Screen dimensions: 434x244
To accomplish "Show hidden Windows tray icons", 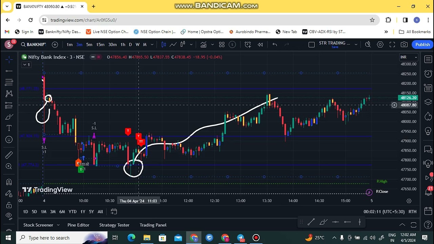I will point(334,238).
